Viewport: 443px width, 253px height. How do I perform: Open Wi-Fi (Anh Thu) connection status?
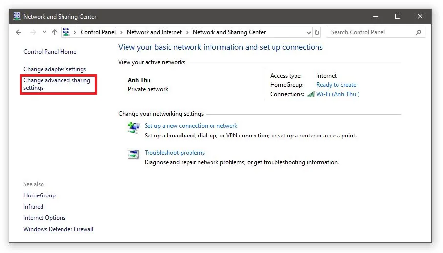pos(338,94)
